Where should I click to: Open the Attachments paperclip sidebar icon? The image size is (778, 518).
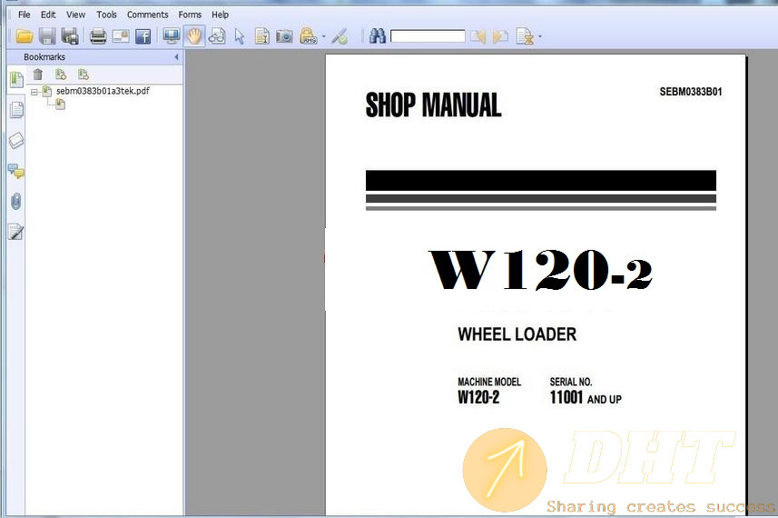click(x=15, y=202)
